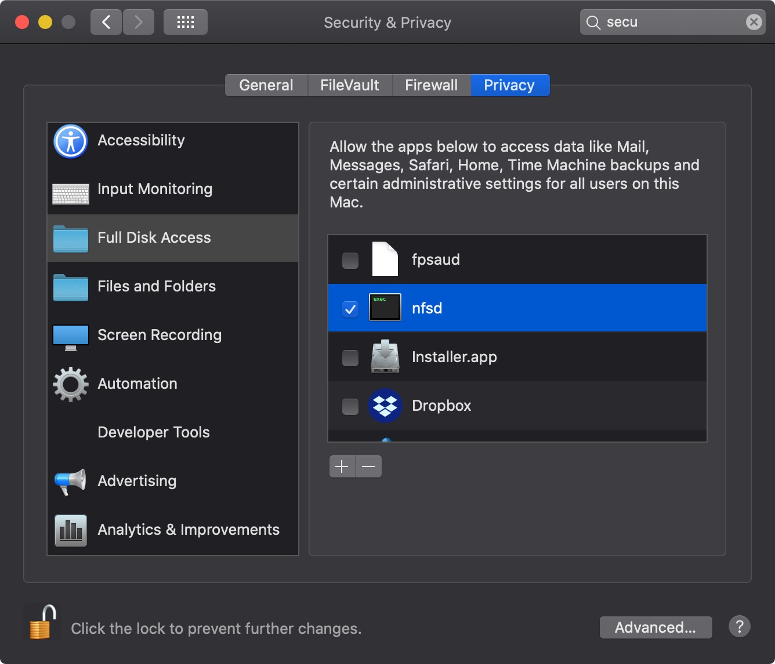Enable the Installer.app checkbox
The image size is (775, 664).
350,358
